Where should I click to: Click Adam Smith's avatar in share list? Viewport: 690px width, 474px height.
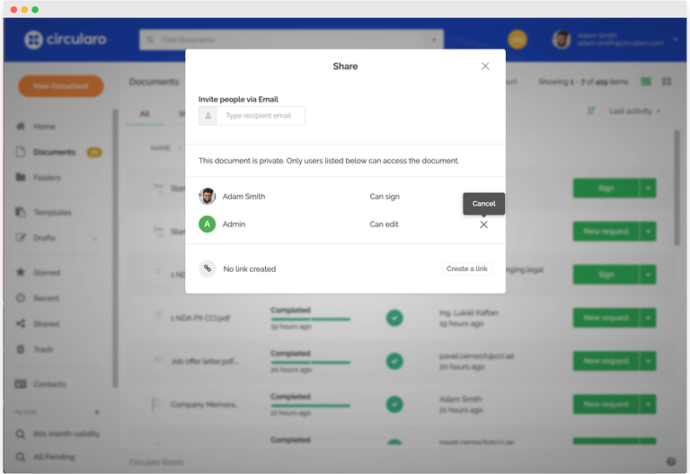(x=208, y=197)
